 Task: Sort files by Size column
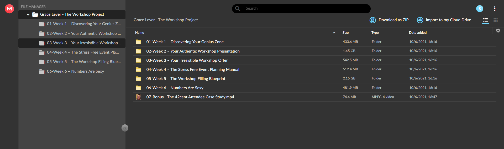pos(345,33)
